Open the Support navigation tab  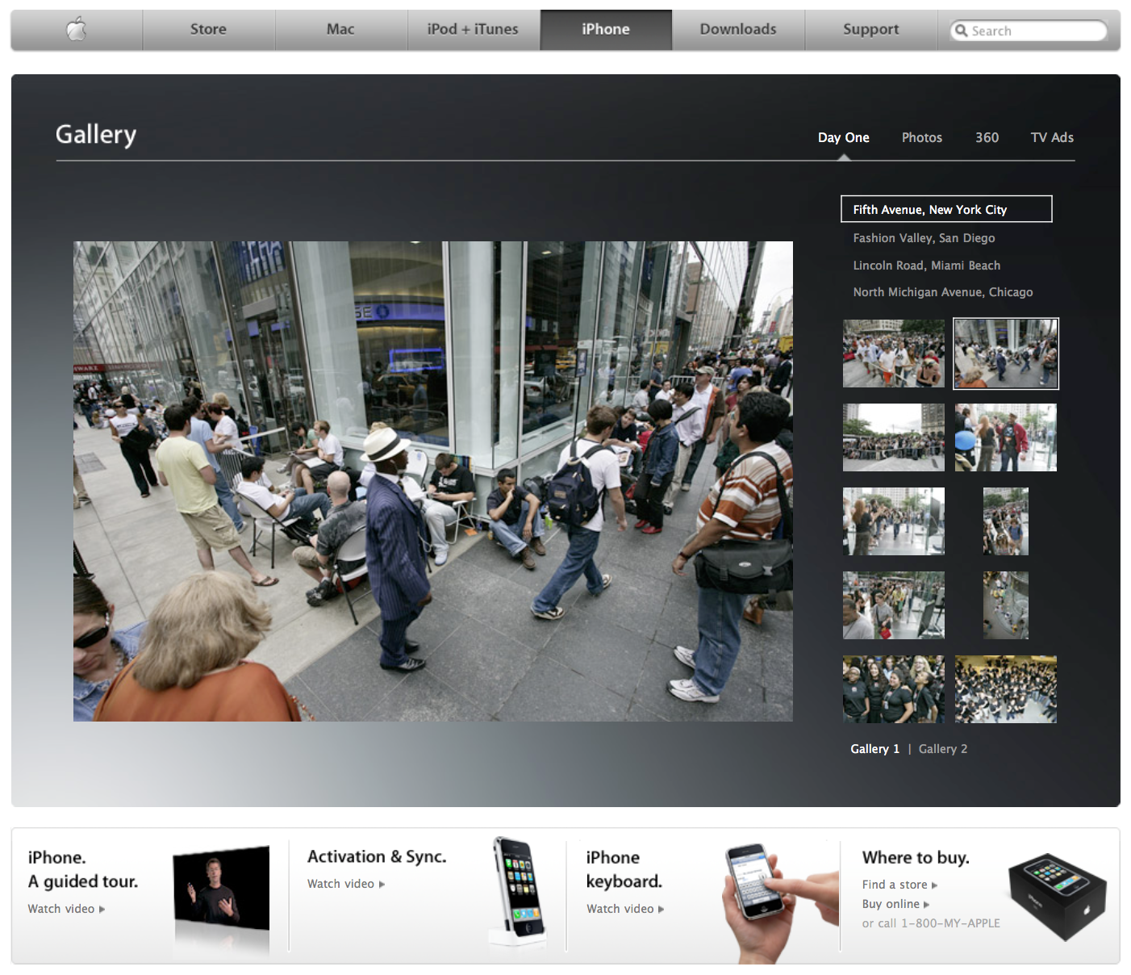tap(870, 30)
